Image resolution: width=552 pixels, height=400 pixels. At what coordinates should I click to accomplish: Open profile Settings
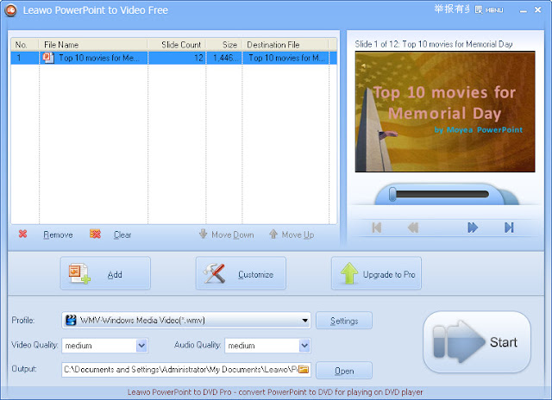coord(344,321)
